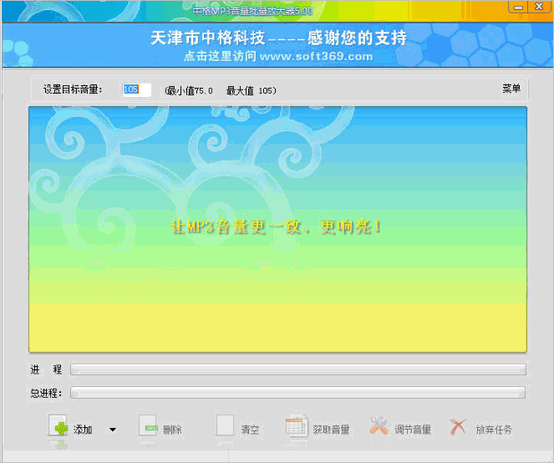Close the MP3 volume amplifier window
This screenshot has height=463, width=554.
[x=539, y=7]
